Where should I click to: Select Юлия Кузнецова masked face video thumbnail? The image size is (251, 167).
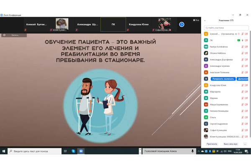(x=62, y=25)
